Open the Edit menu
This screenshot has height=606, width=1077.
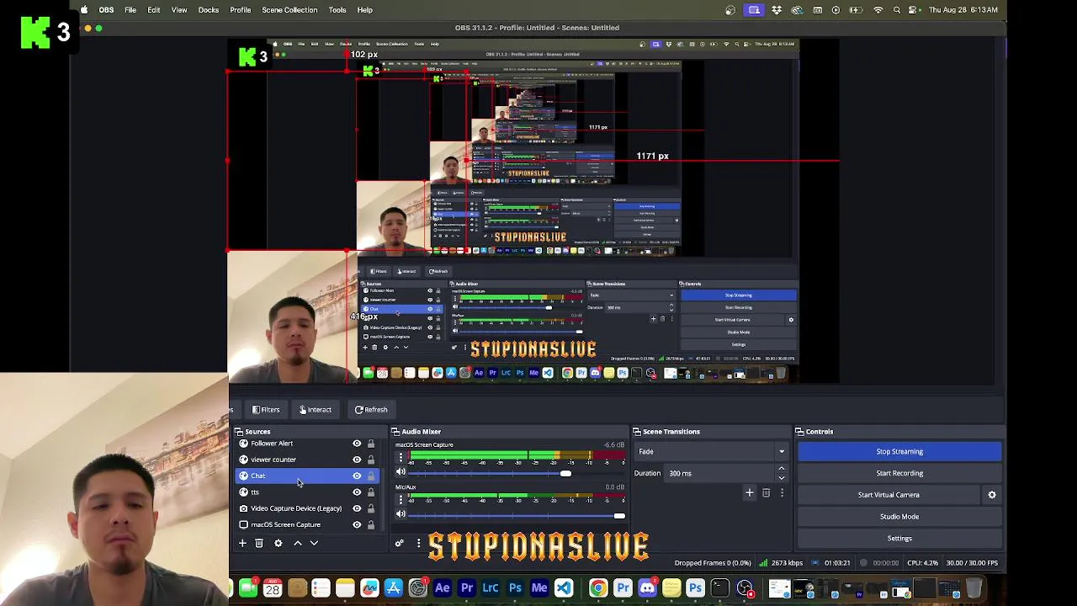point(154,10)
